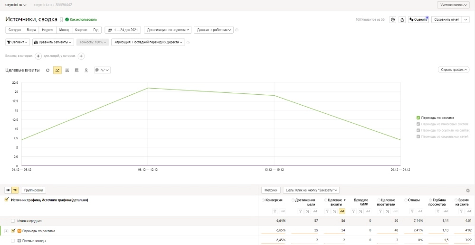
Task: Click the info icon next to Атрибуция dropdown
Action: pos(188,43)
